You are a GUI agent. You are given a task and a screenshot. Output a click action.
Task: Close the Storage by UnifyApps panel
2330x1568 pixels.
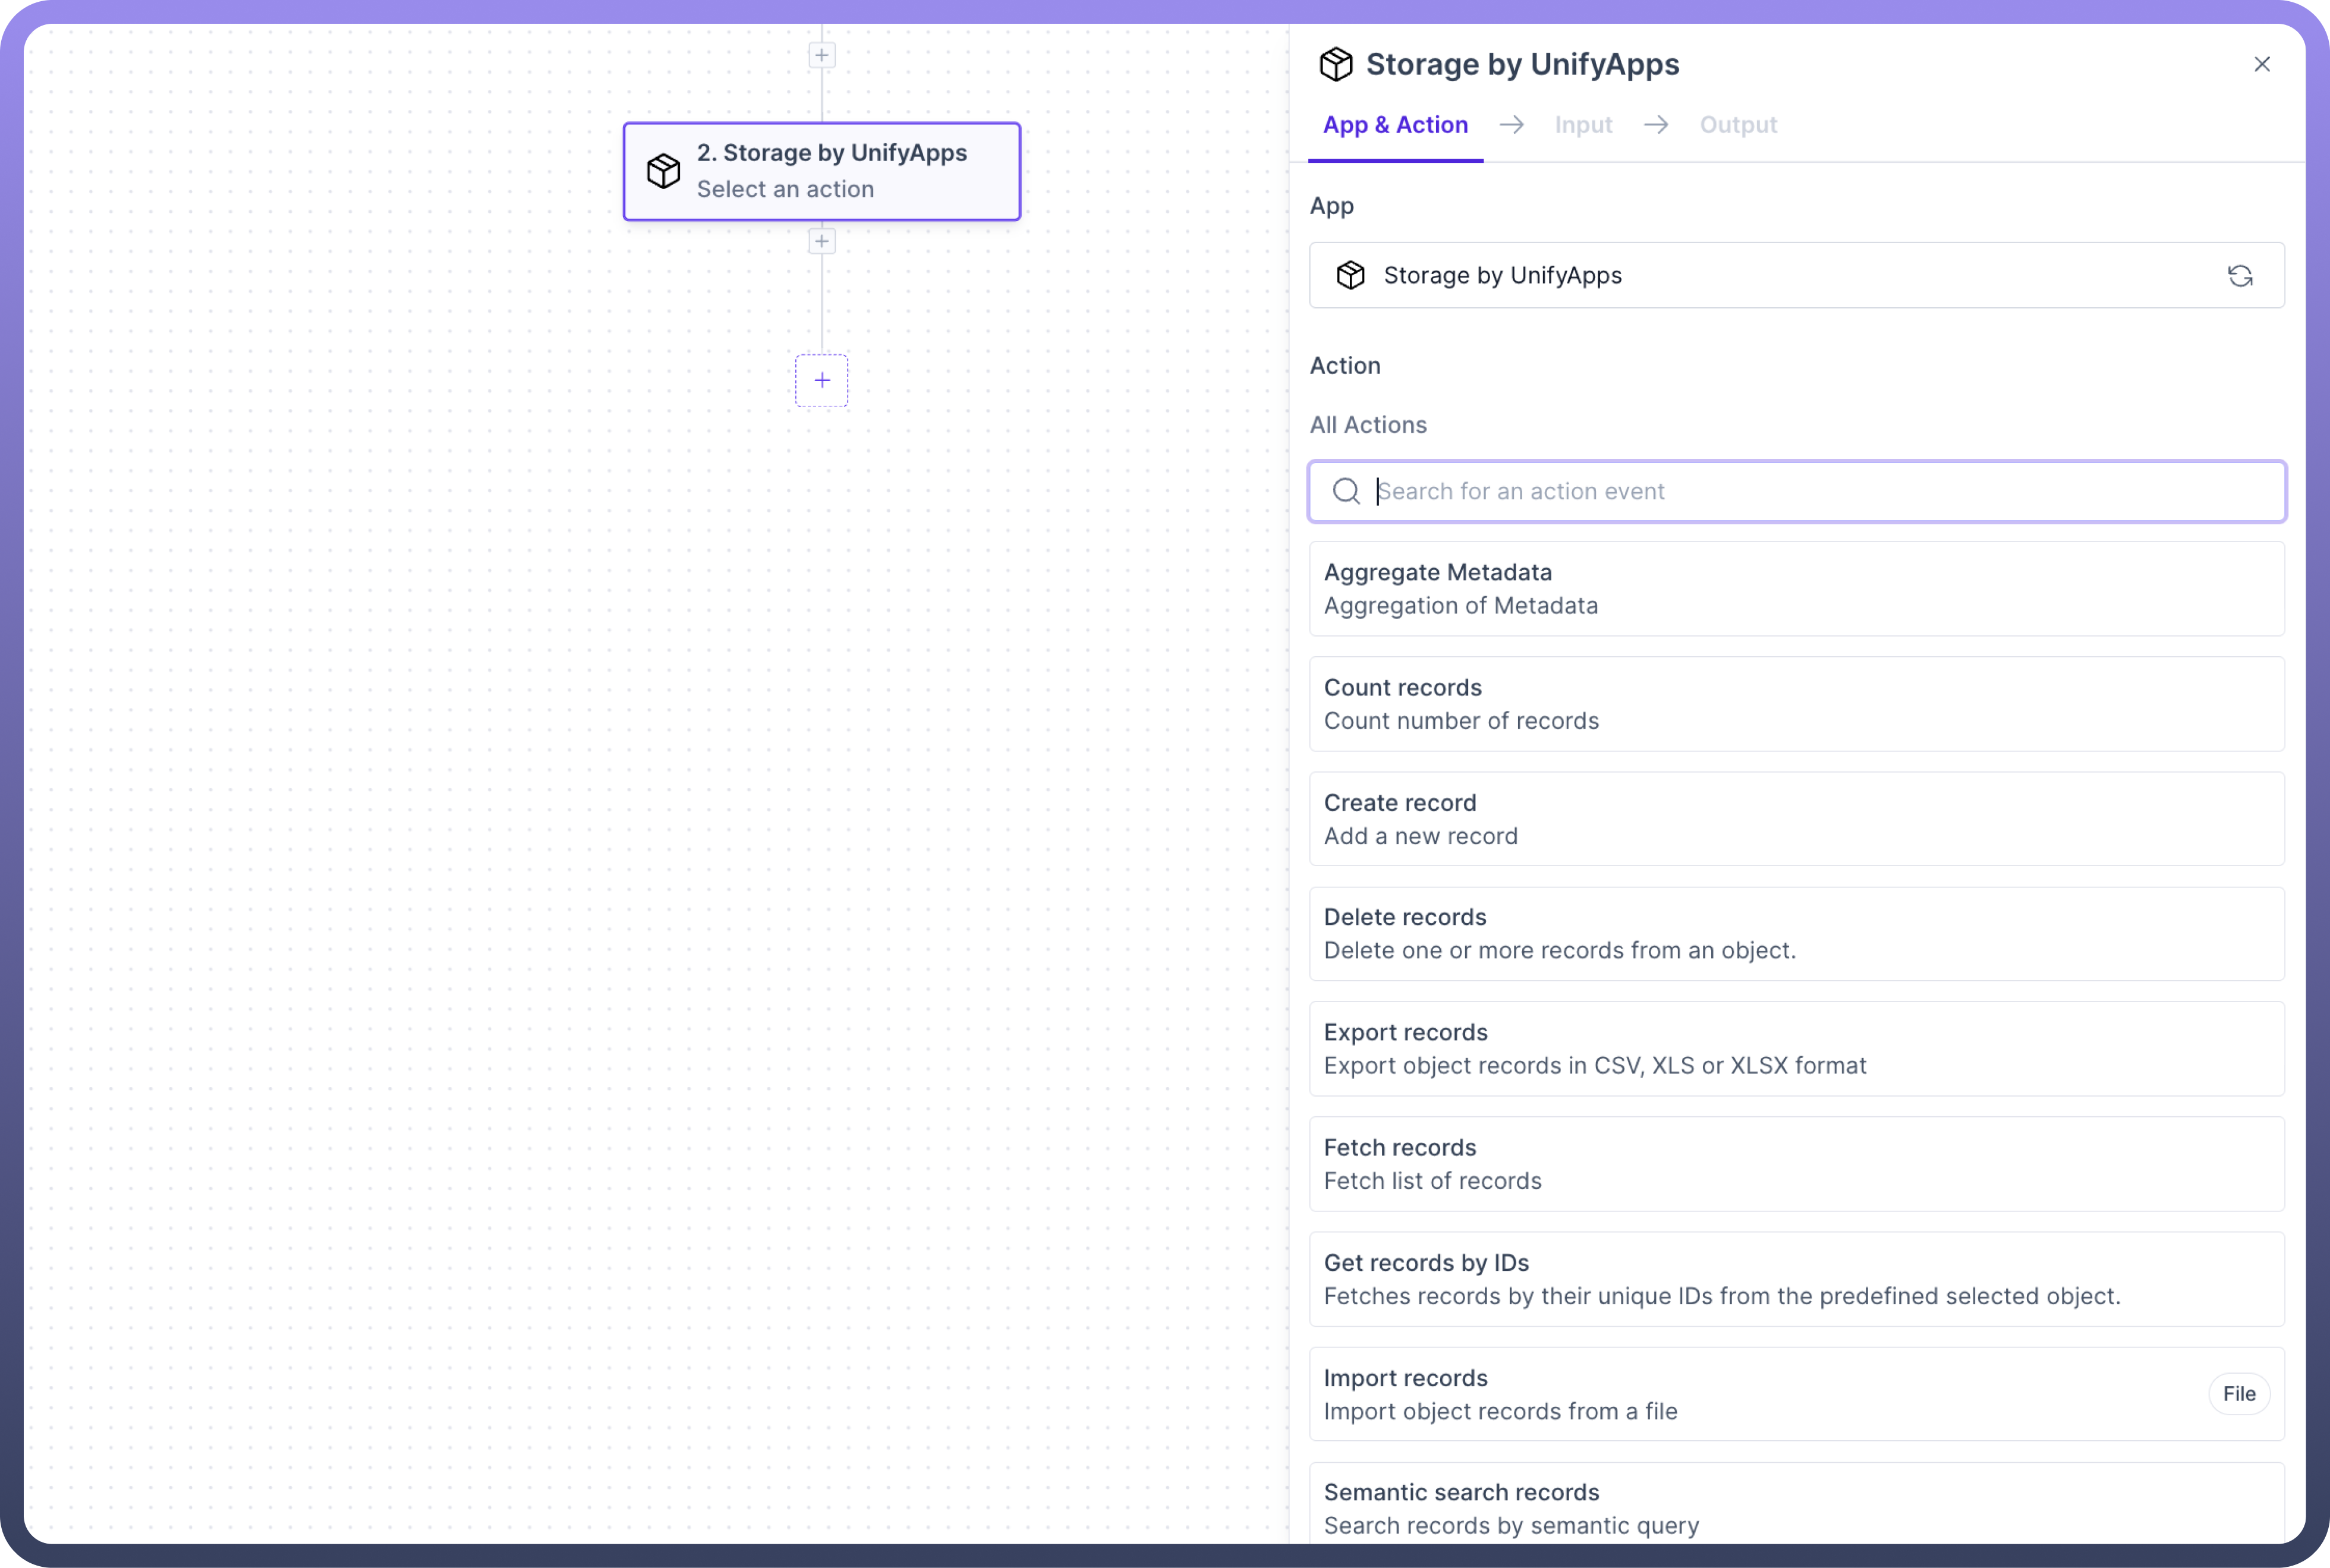pyautogui.click(x=2261, y=64)
